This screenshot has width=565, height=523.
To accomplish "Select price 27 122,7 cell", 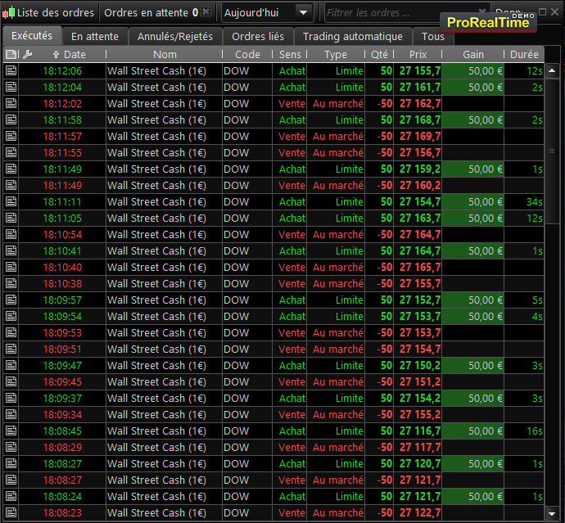I will 418,512.
